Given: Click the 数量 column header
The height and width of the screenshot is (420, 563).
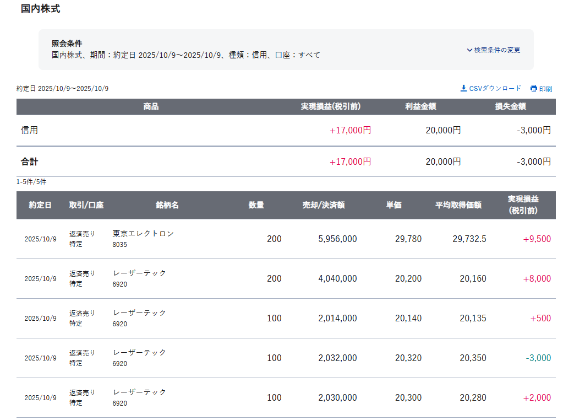Looking at the screenshot, I should [256, 205].
